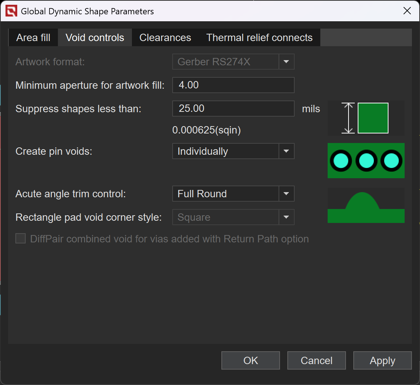Open Rectangle pad void corner style dropdown
Screen dimensions: 420x385
[x=287, y=217]
